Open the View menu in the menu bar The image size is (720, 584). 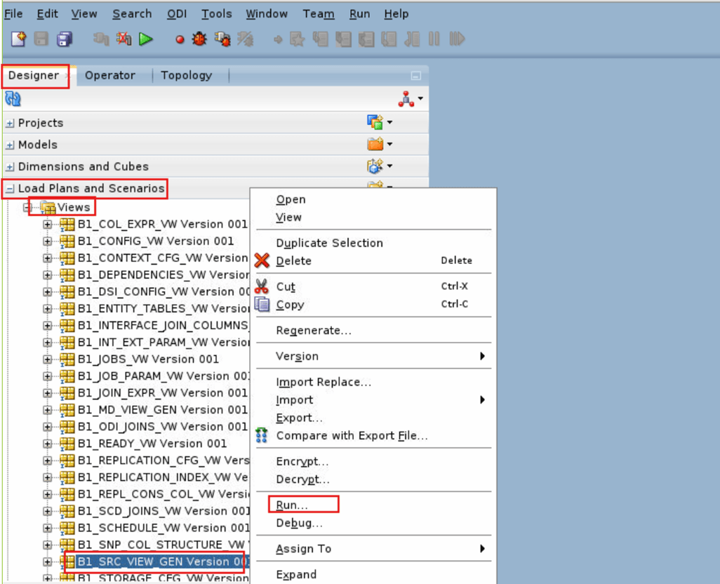pyautogui.click(x=84, y=14)
